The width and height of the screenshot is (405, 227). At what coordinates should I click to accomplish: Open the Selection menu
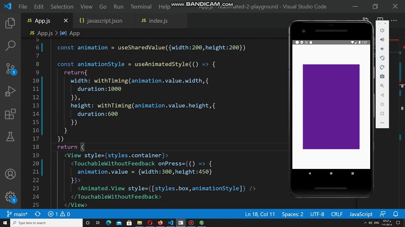click(62, 7)
